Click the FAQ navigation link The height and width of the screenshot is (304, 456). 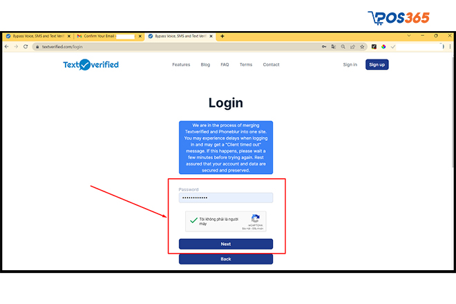(225, 64)
